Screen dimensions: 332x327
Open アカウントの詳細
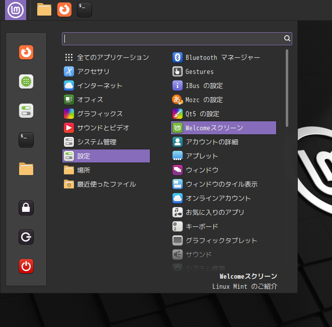(223, 142)
